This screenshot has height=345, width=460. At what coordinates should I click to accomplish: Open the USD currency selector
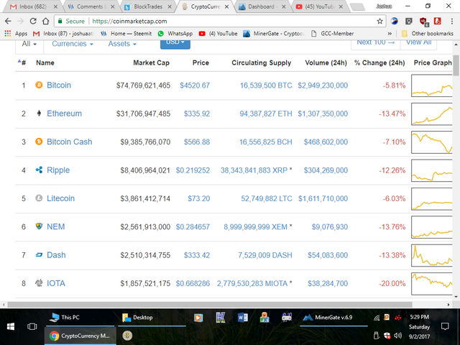tap(175, 45)
